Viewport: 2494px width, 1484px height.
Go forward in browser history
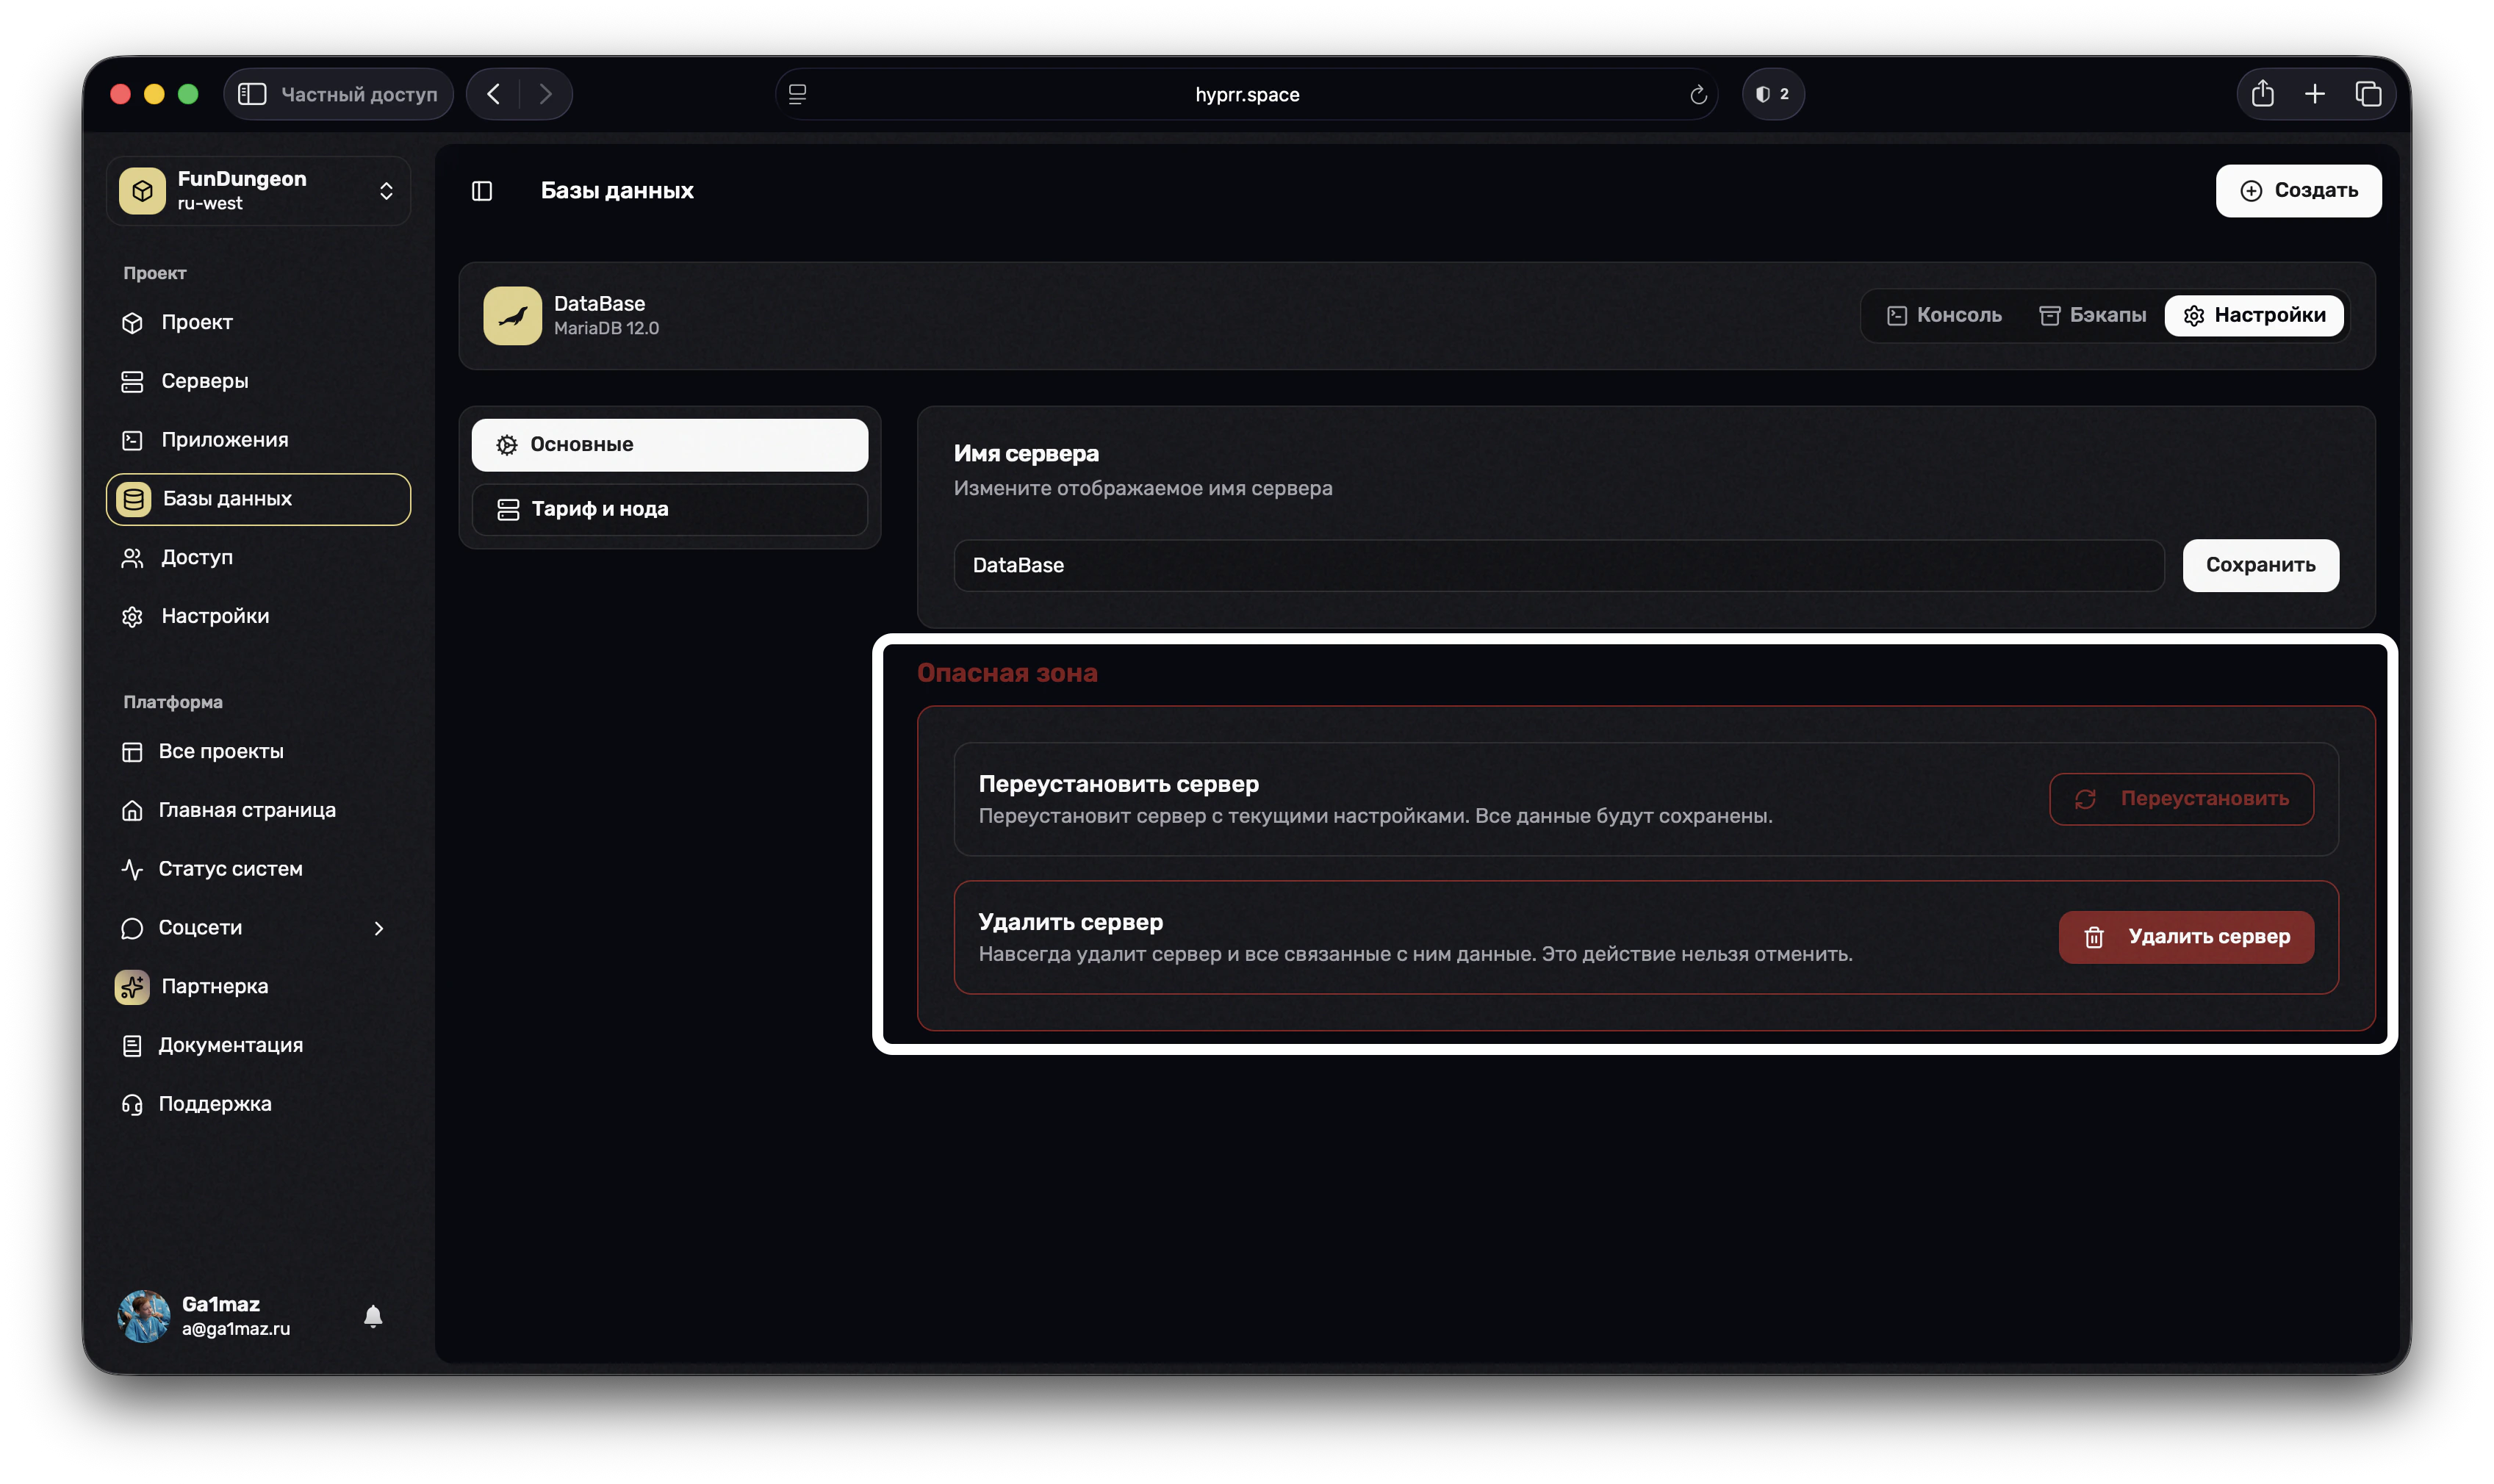(546, 94)
